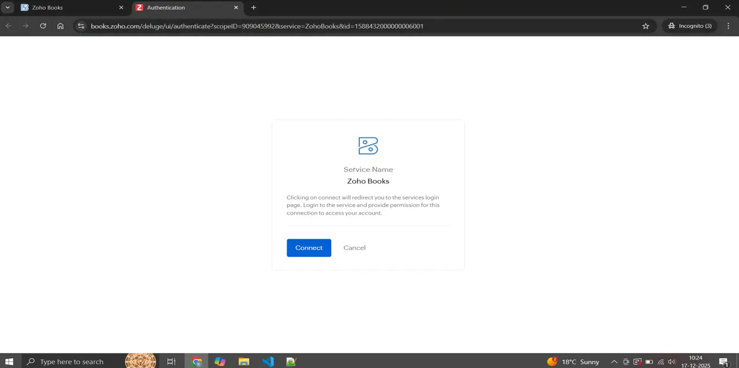This screenshot has height=368, width=739.
Task: View site information icon in address bar
Action: pyautogui.click(x=81, y=26)
